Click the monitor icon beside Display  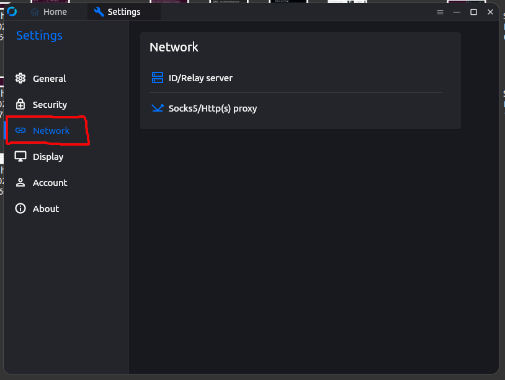pos(20,157)
